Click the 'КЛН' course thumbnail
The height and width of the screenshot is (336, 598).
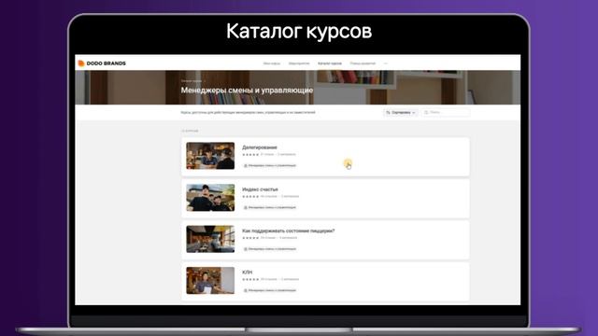tap(210, 281)
